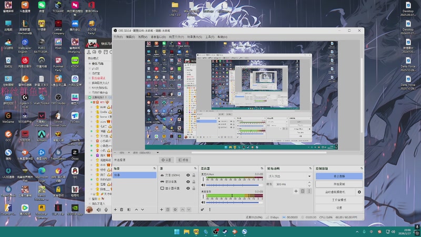Open the OBS Studio desktop shortcut
This screenshot has width=421, height=237.
[x=58, y=99]
